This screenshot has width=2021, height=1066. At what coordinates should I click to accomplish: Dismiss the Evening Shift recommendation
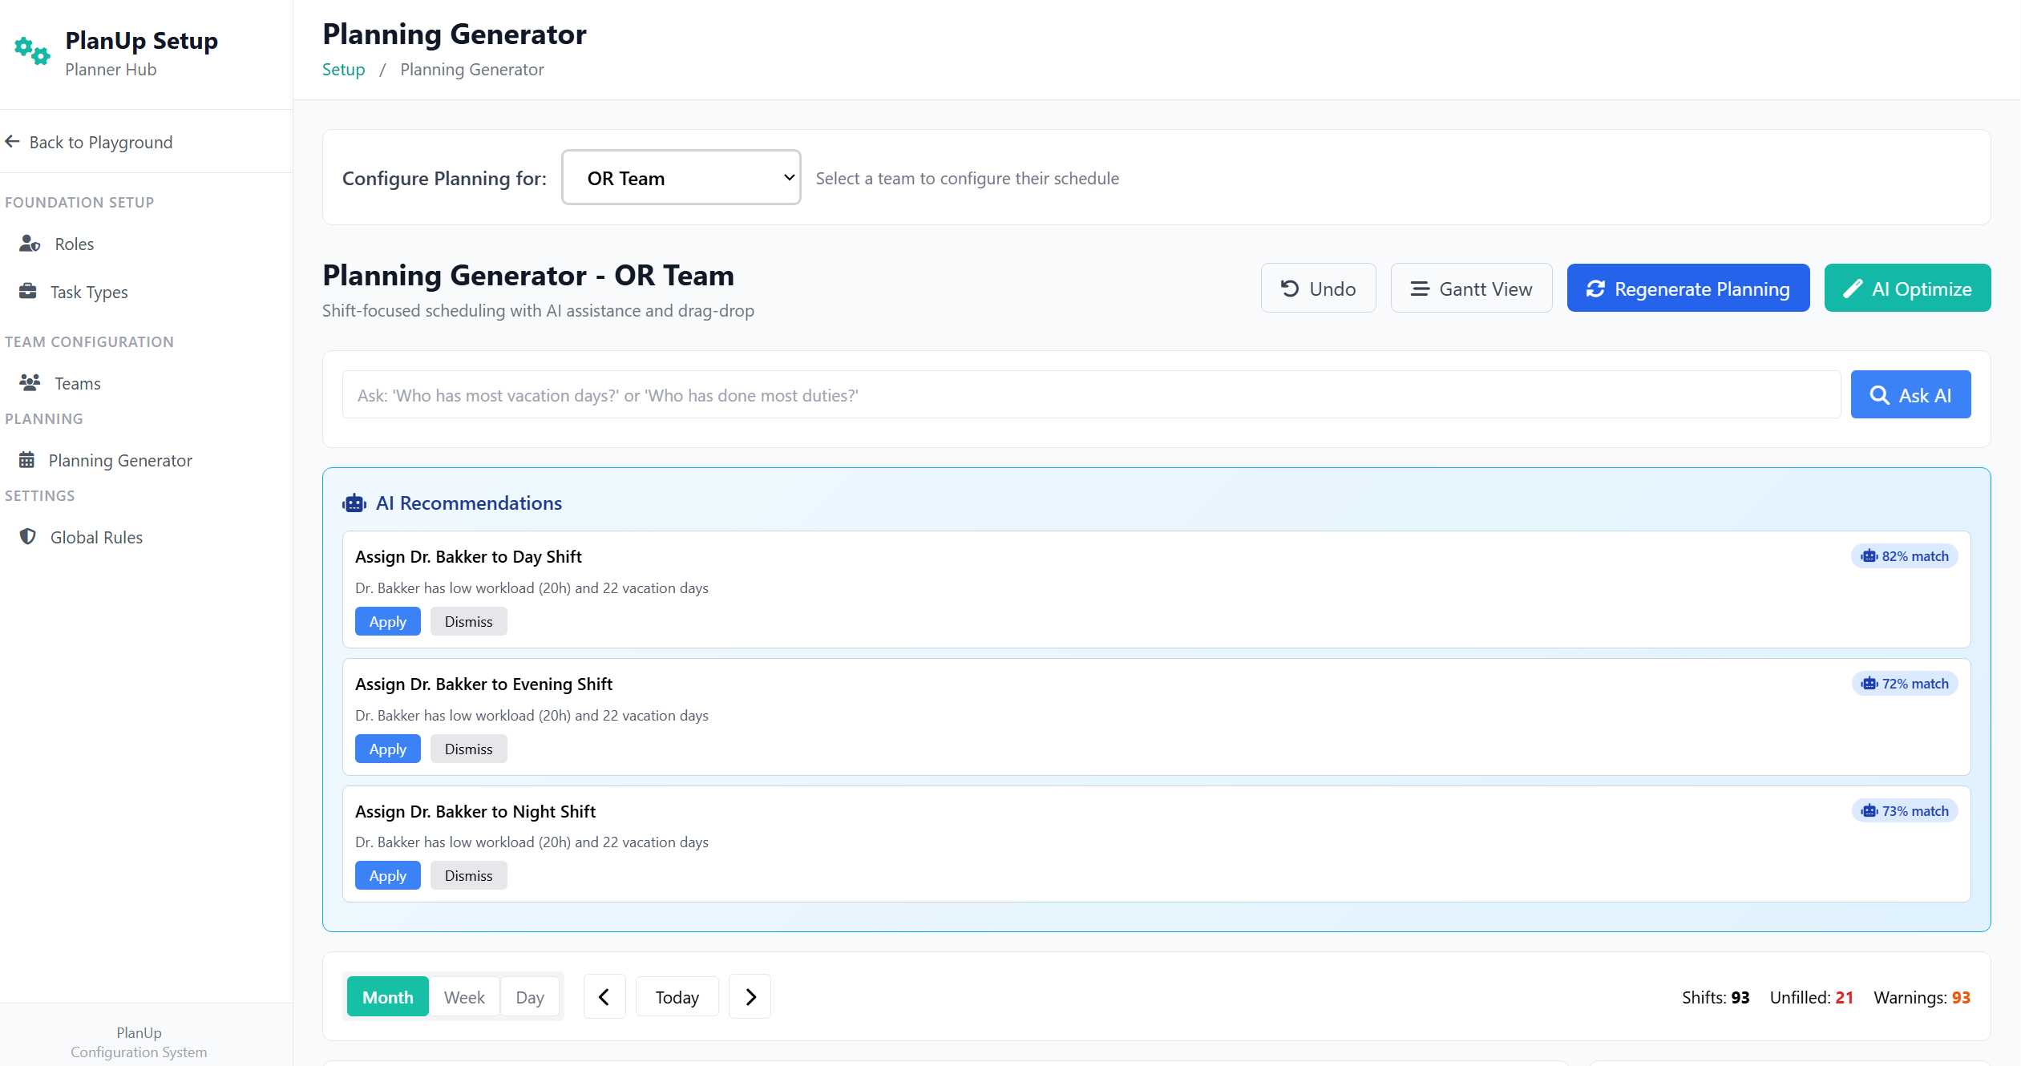coord(468,748)
